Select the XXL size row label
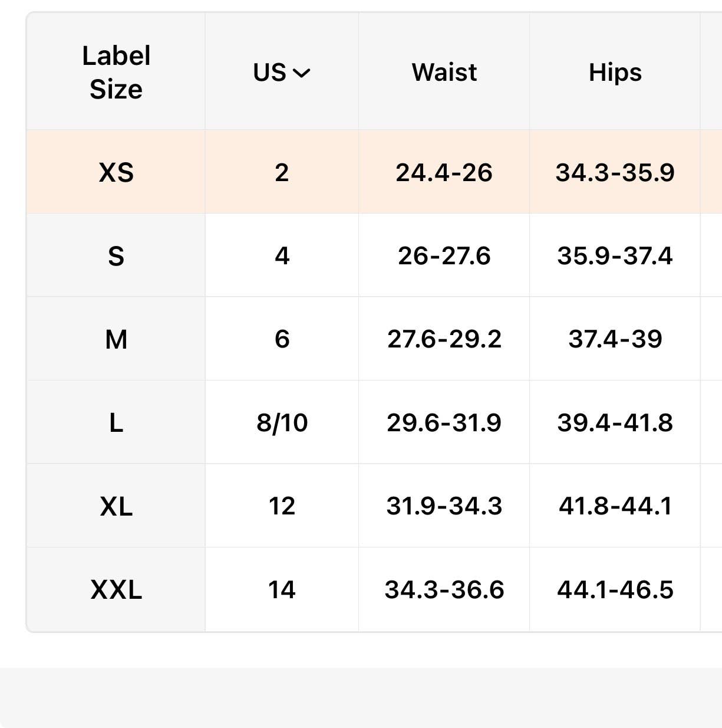722x728 pixels. click(x=116, y=589)
